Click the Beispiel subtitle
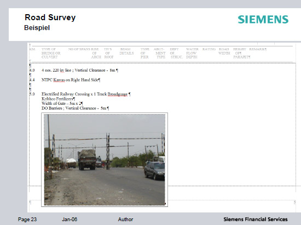This screenshot has width=301, height=225. (x=37, y=28)
